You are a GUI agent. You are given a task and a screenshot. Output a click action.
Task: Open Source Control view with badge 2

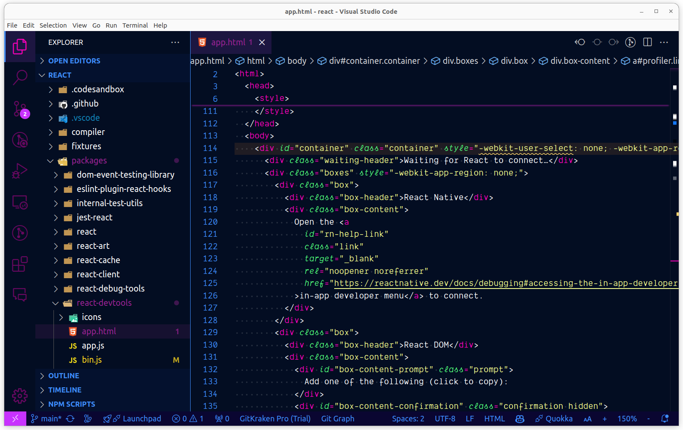20,109
